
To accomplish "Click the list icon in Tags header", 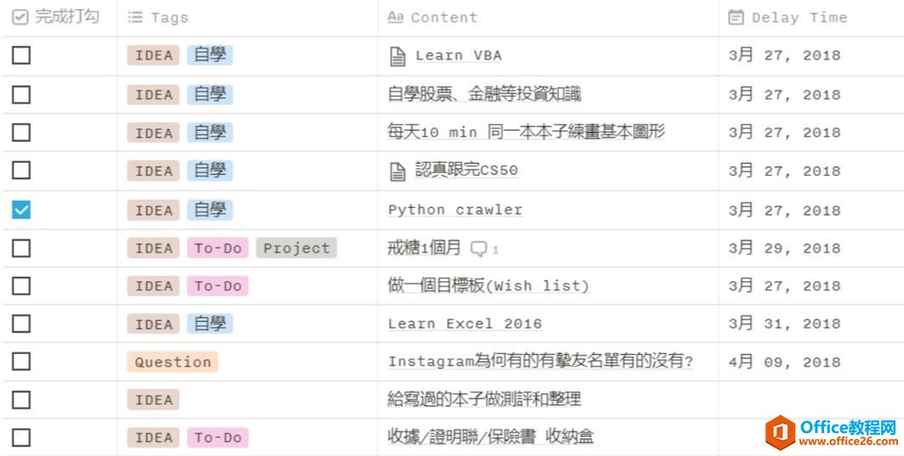I will click(135, 17).
